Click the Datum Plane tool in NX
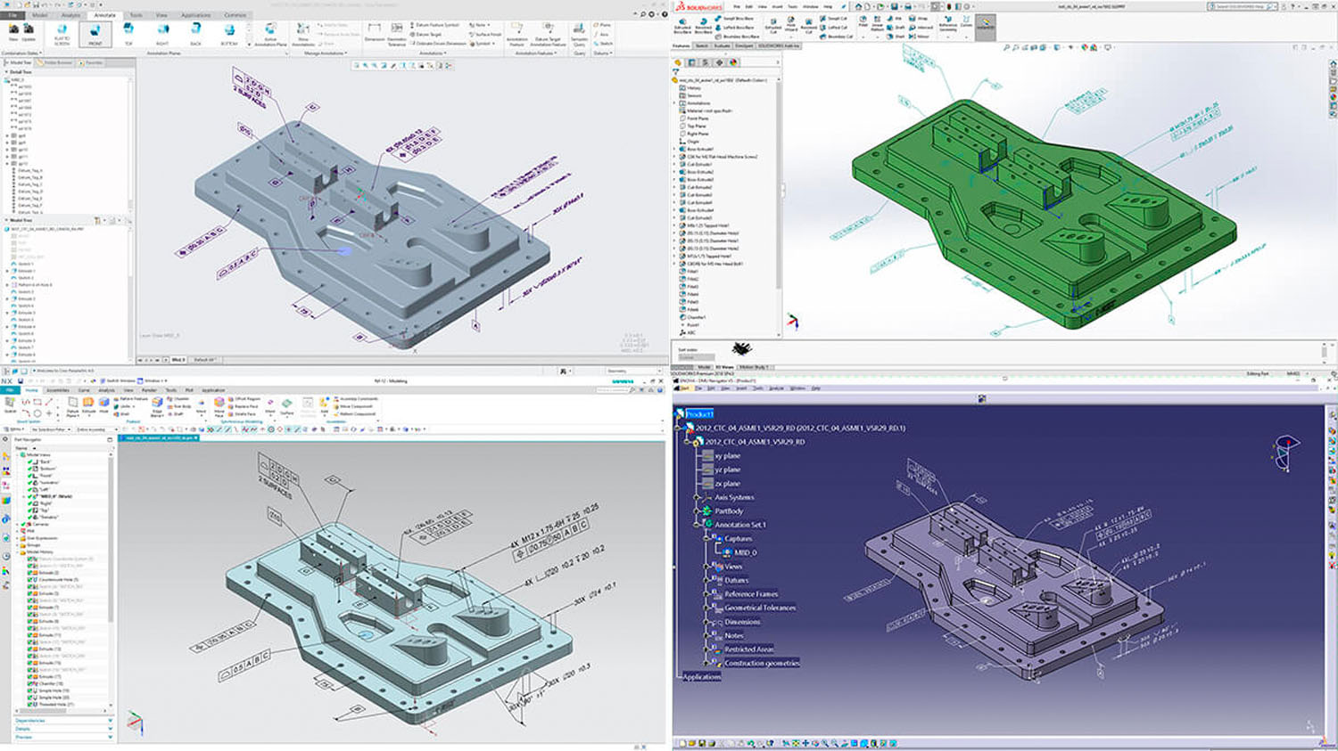This screenshot has height=751, width=1338. [72, 408]
